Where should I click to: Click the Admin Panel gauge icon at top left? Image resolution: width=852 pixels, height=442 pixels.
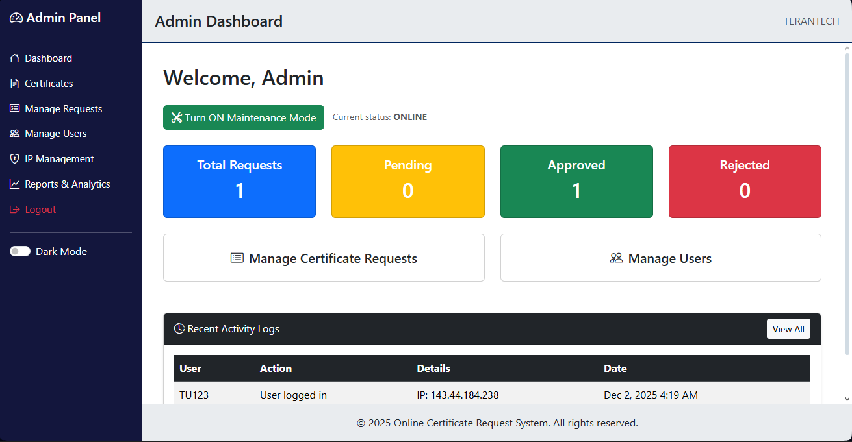16,18
